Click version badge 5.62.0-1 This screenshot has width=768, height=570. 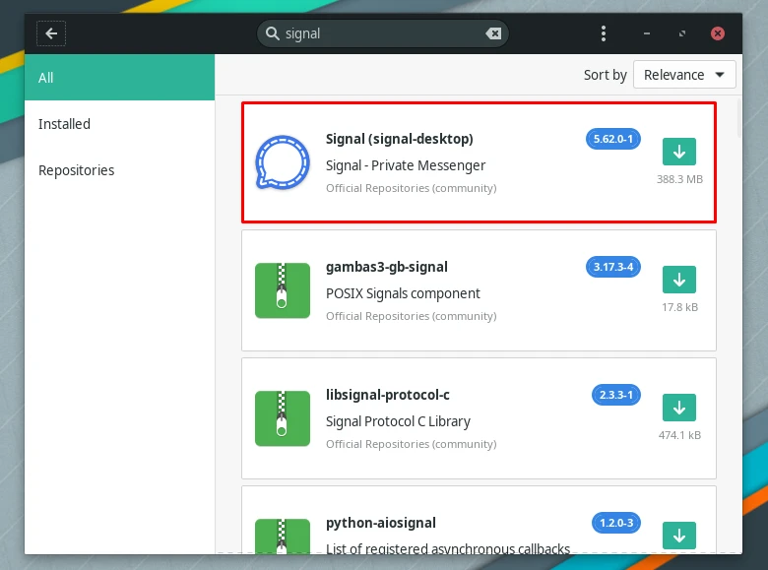click(x=612, y=139)
